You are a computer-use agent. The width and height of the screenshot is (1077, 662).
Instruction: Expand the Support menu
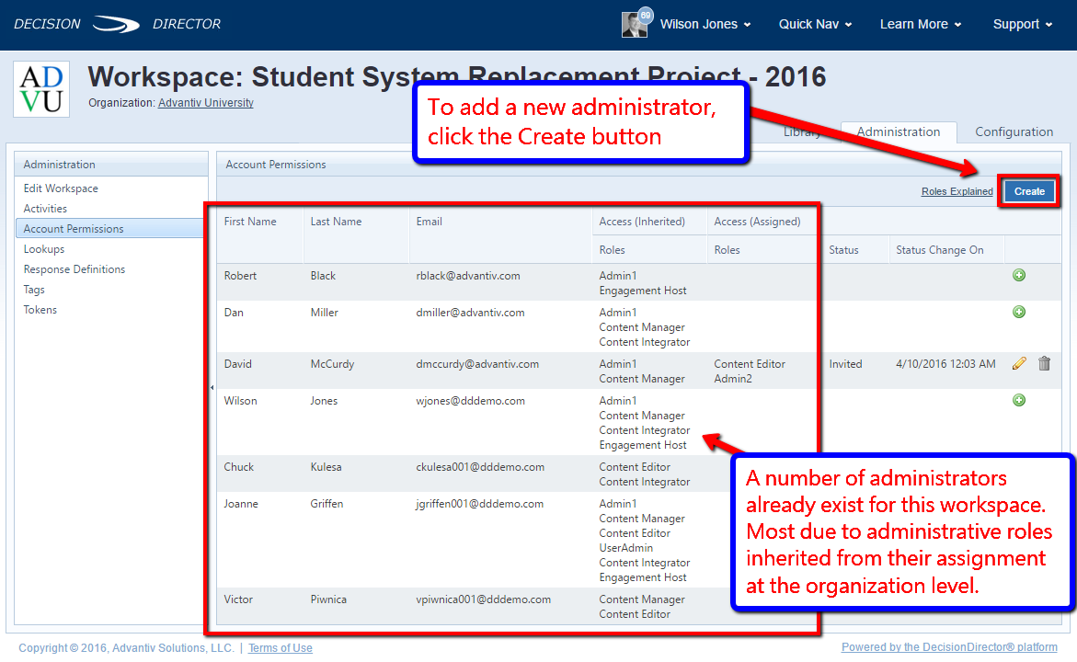pyautogui.click(x=1022, y=25)
